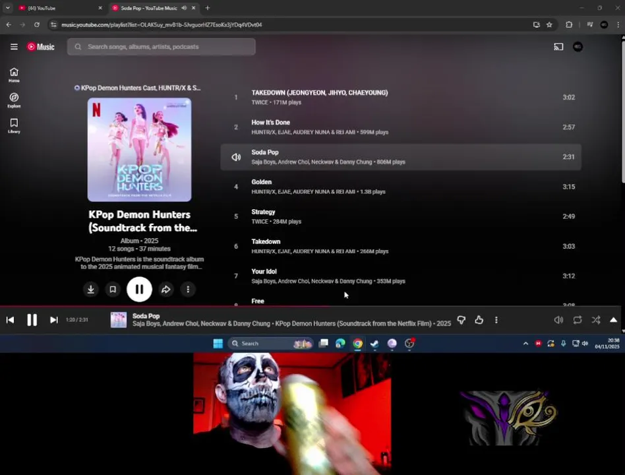This screenshot has width=625, height=475.
Task: Skip to next track
Action: 54,320
